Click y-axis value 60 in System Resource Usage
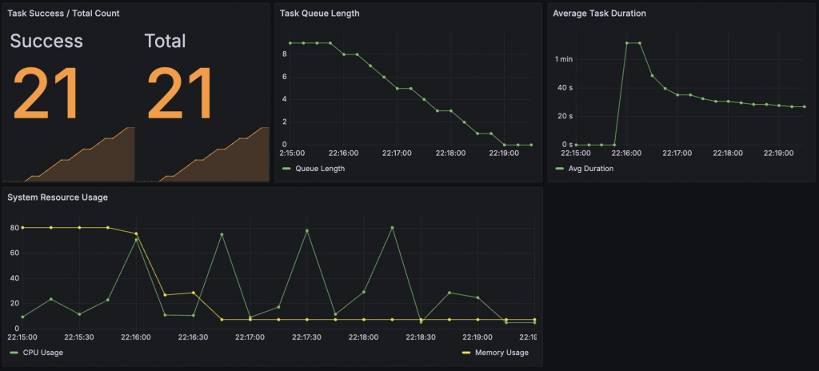 [13, 253]
